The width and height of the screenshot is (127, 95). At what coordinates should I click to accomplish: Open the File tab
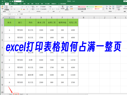pos(2,4)
